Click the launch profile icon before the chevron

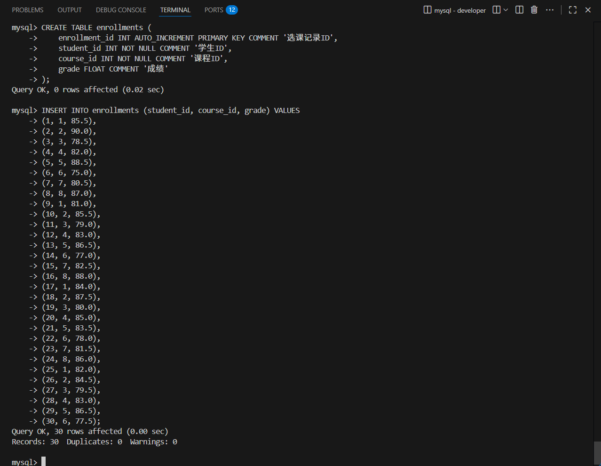[496, 10]
